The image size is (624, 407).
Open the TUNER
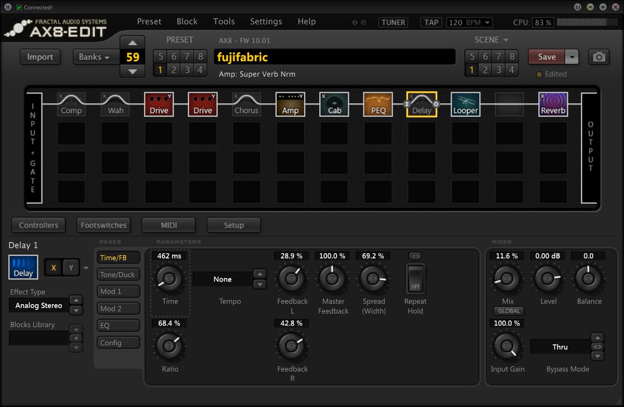point(394,22)
